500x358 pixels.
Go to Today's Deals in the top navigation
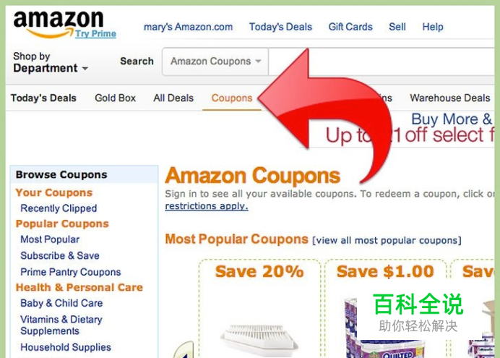(x=280, y=27)
